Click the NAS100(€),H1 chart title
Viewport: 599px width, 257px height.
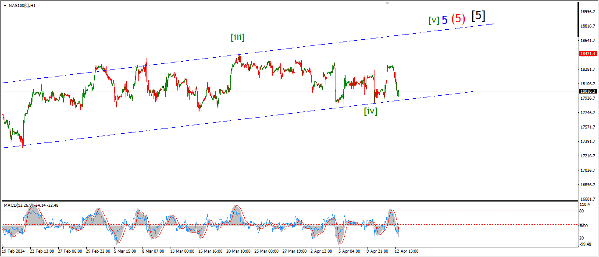pos(22,6)
